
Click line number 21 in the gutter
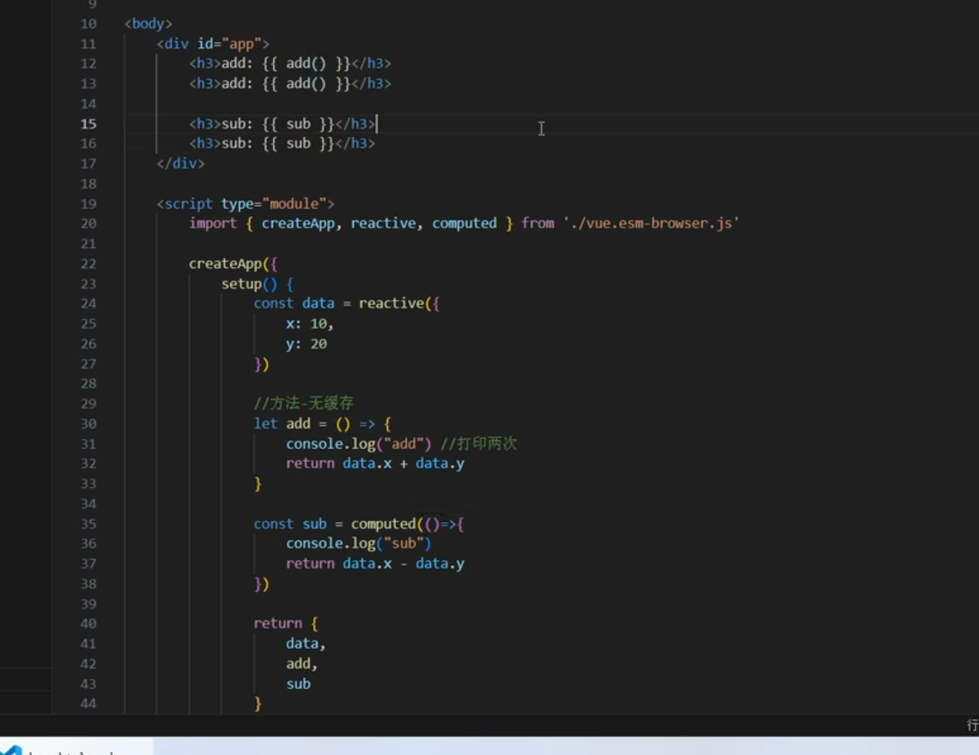(x=88, y=244)
